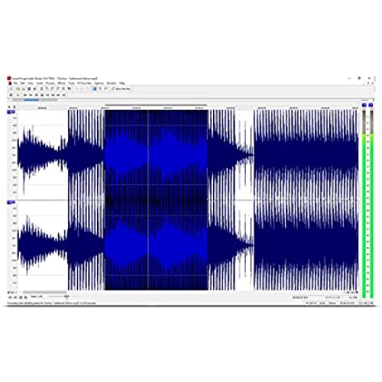Screen dimensions: 382x382
Task: Click the Save disk icon in toolbar
Action: point(23,89)
